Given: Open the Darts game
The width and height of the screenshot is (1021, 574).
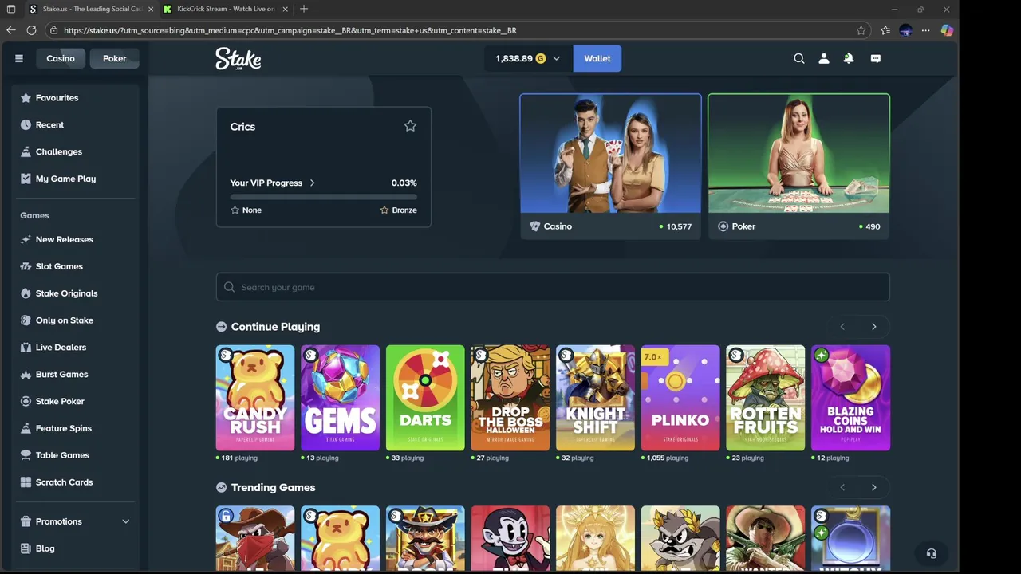Looking at the screenshot, I should coord(425,398).
